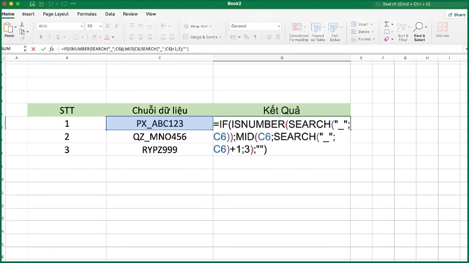Click the home icon in the title bar
Screen dimensions: 469x263
(32, 4)
